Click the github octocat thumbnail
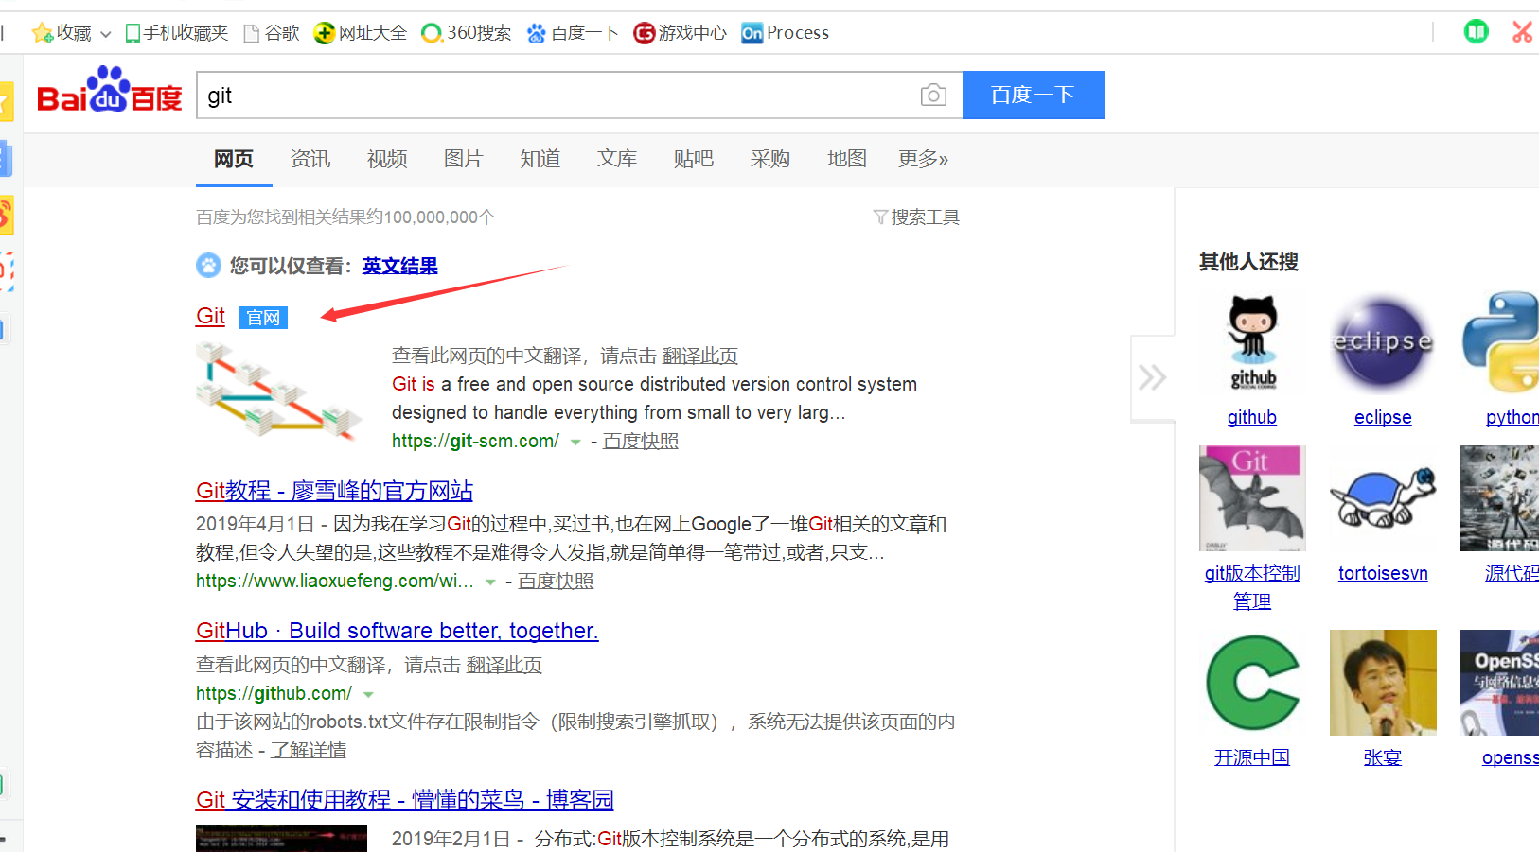 (x=1252, y=343)
